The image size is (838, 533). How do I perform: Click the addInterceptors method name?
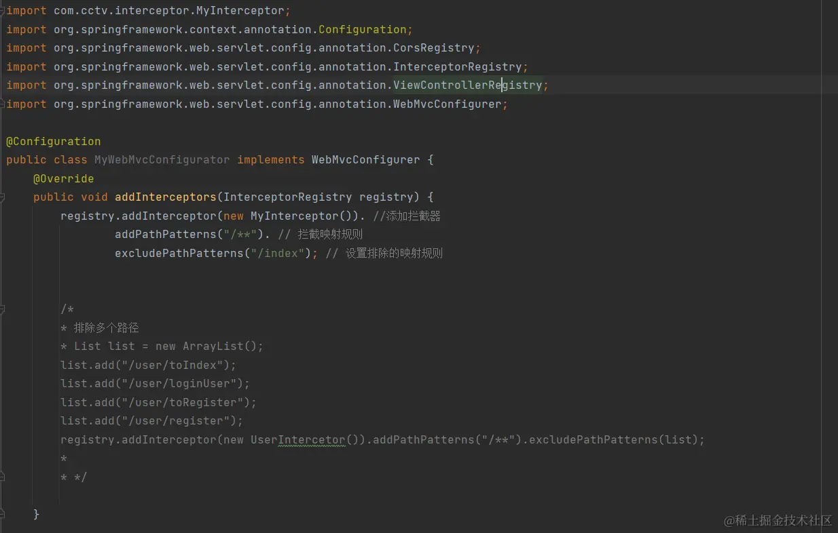point(165,197)
